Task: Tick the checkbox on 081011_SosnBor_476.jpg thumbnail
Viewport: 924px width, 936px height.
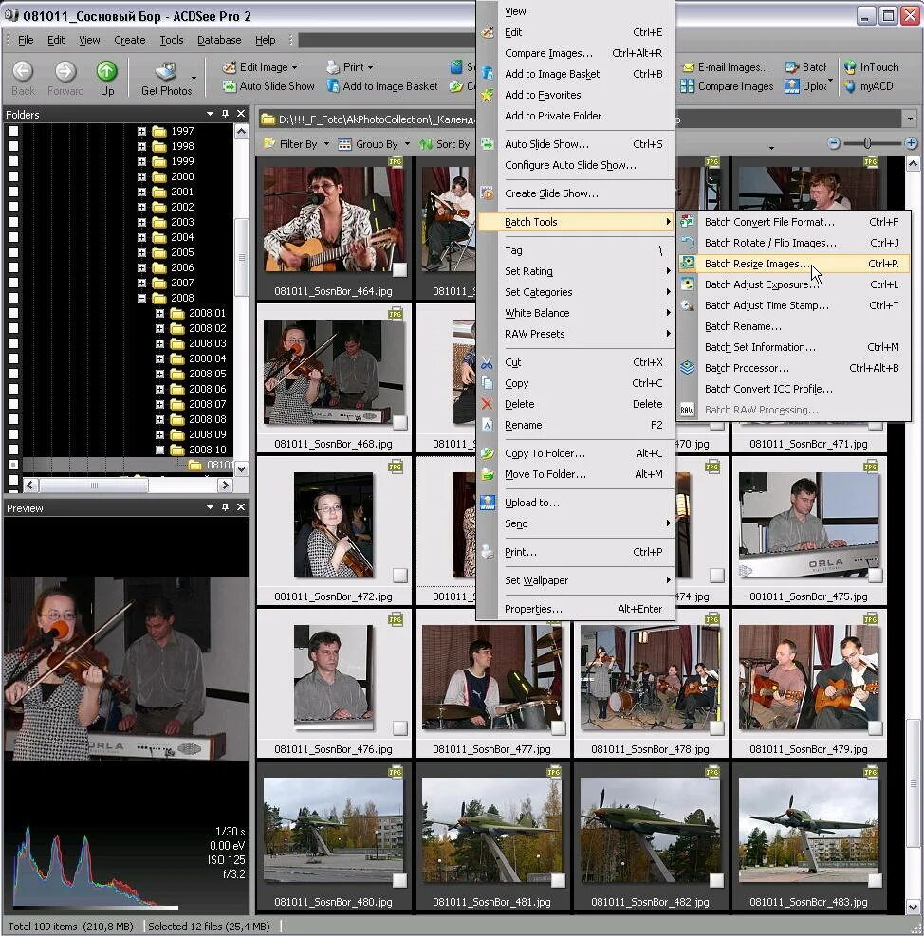Action: click(399, 728)
